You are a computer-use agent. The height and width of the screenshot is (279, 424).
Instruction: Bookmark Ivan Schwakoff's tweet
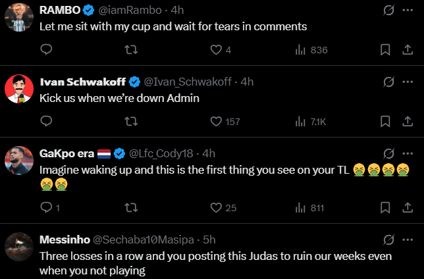pyautogui.click(x=386, y=121)
